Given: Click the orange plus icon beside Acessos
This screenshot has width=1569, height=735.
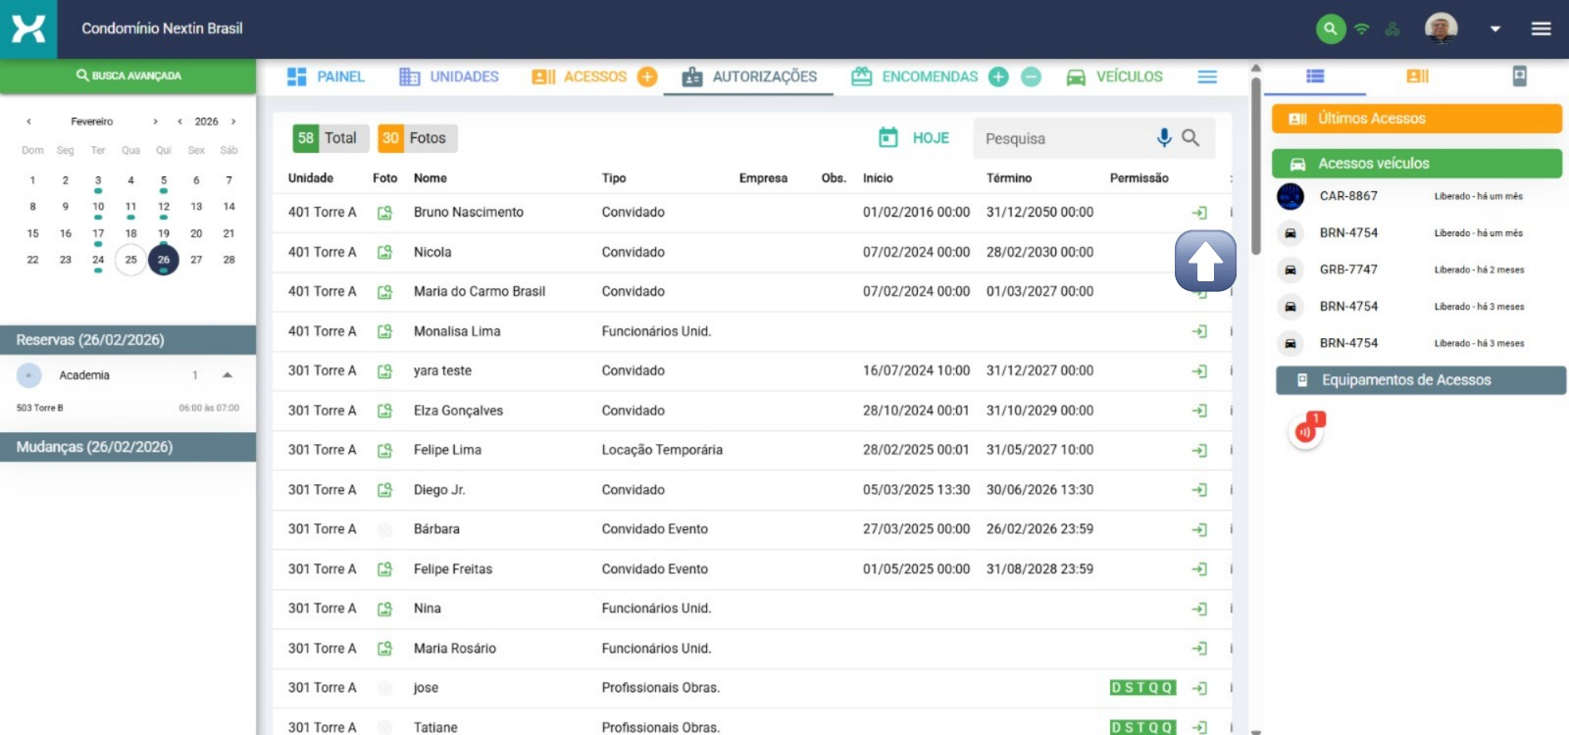Looking at the screenshot, I should click(x=647, y=76).
